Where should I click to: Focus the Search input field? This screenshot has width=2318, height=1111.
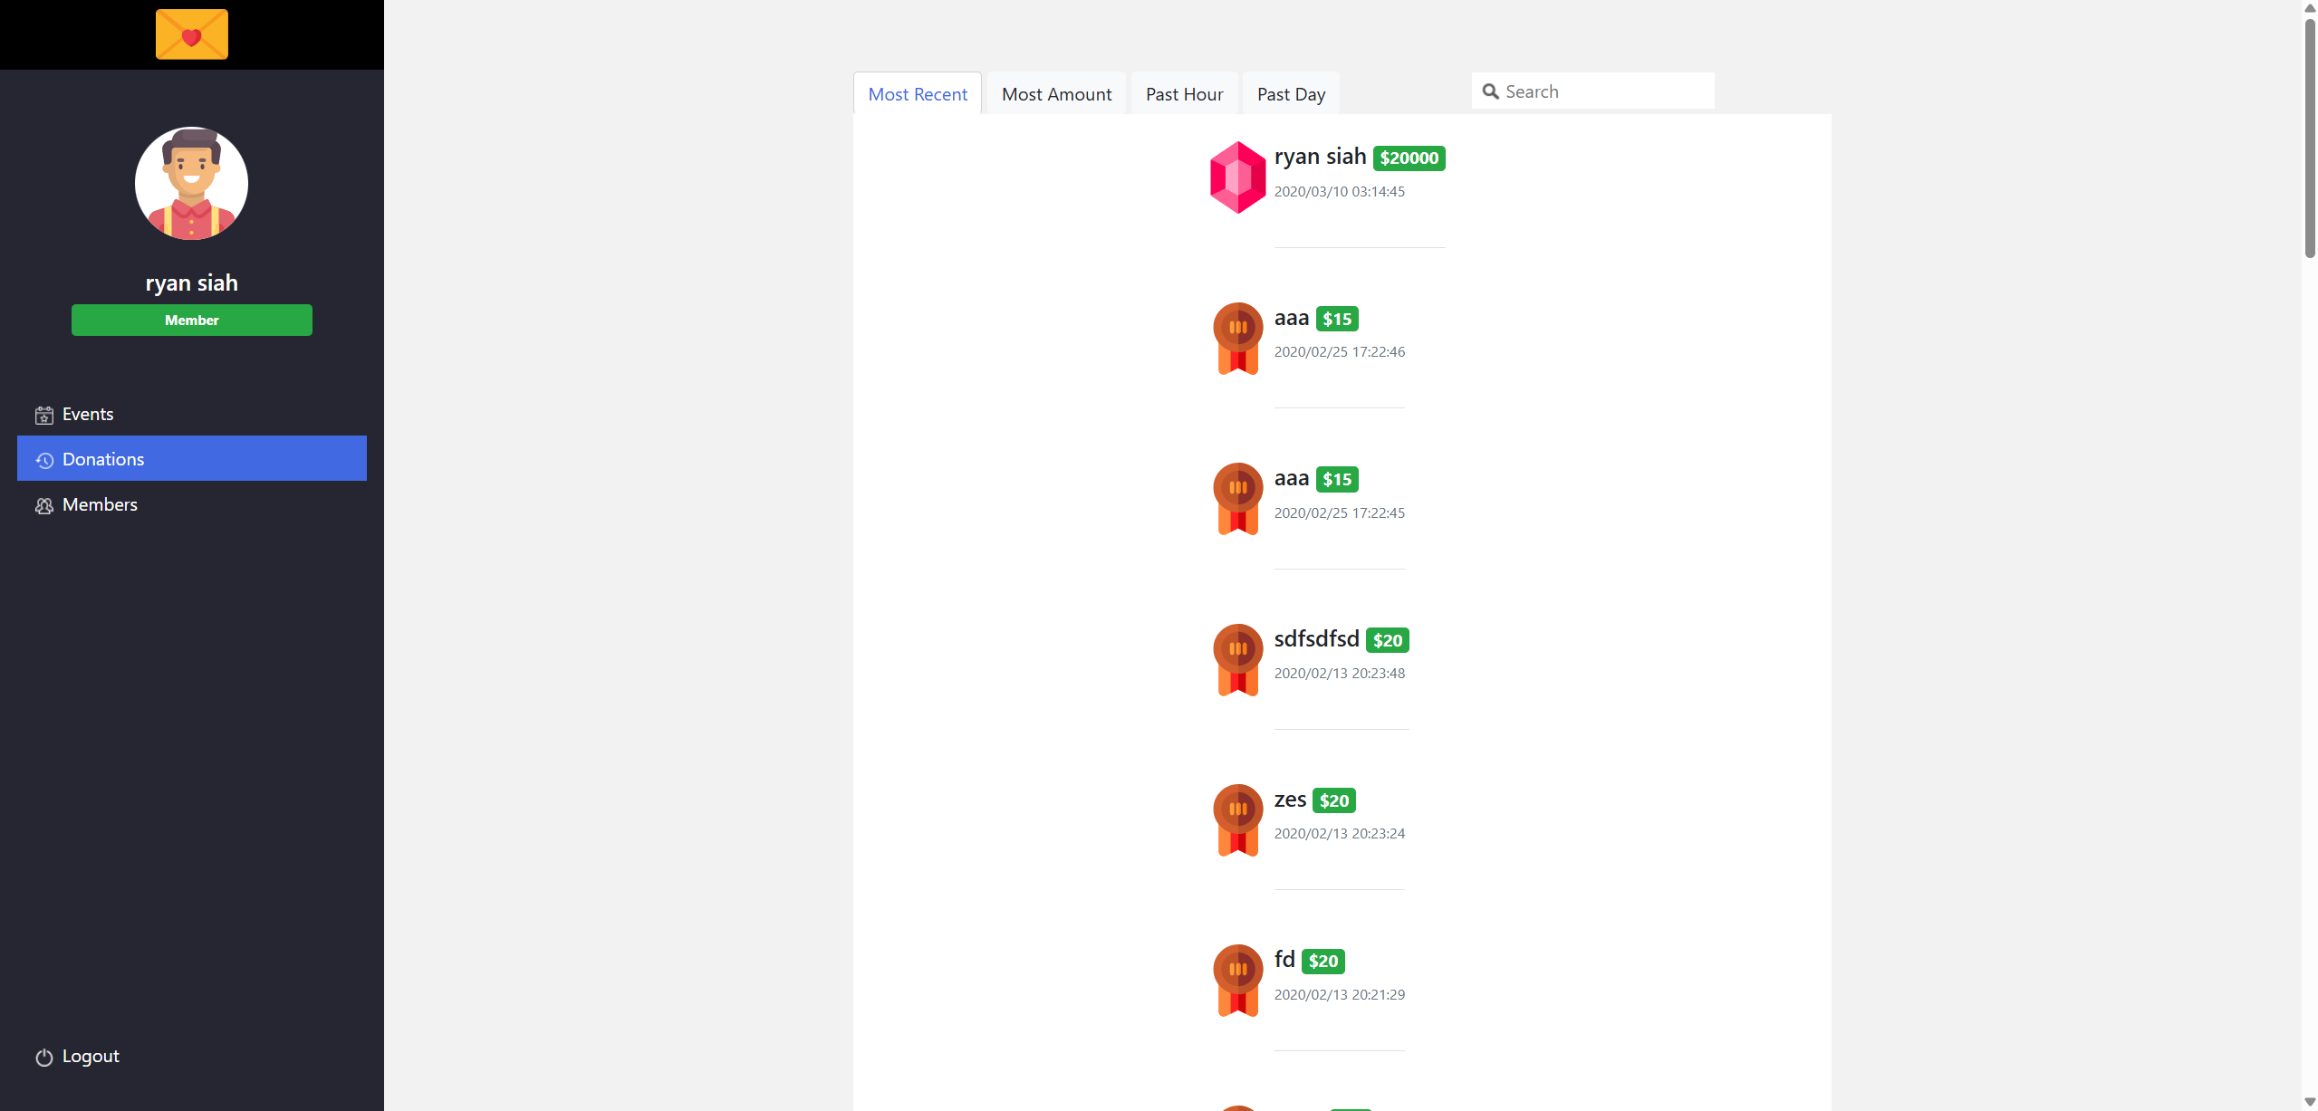tap(1603, 91)
